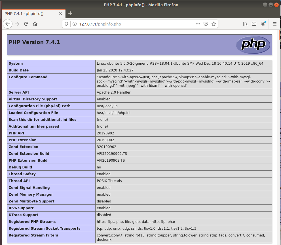Open a new tab
Screen dimensions: 281x245
[70, 13]
